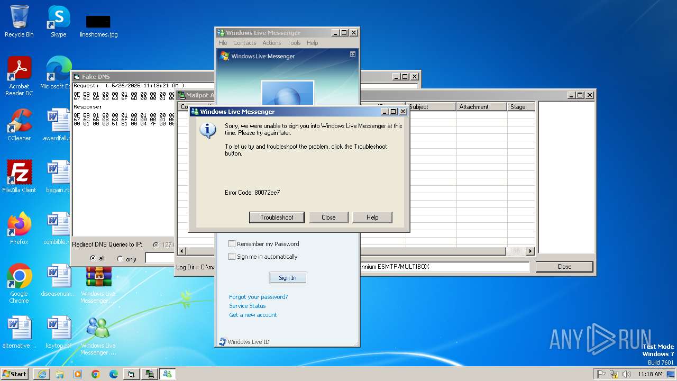Click the Subject column header in Mailpot
Image resolution: width=677 pixels, height=381 pixels.
[431, 107]
